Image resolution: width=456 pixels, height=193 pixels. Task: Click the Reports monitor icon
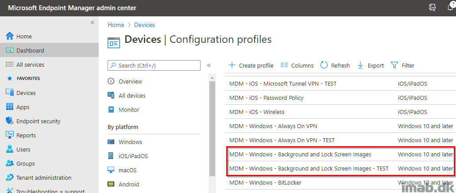pos(10,135)
